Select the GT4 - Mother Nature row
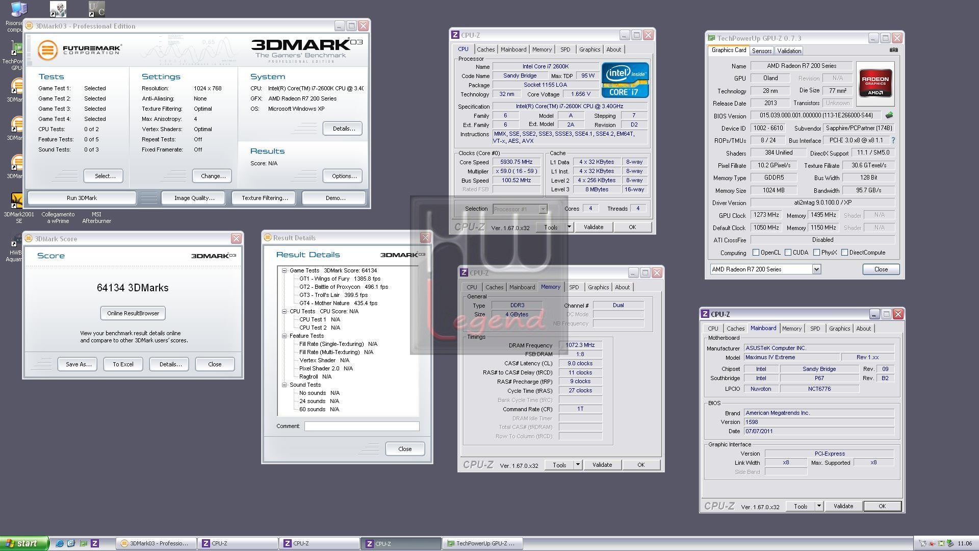The image size is (979, 551). (x=338, y=303)
